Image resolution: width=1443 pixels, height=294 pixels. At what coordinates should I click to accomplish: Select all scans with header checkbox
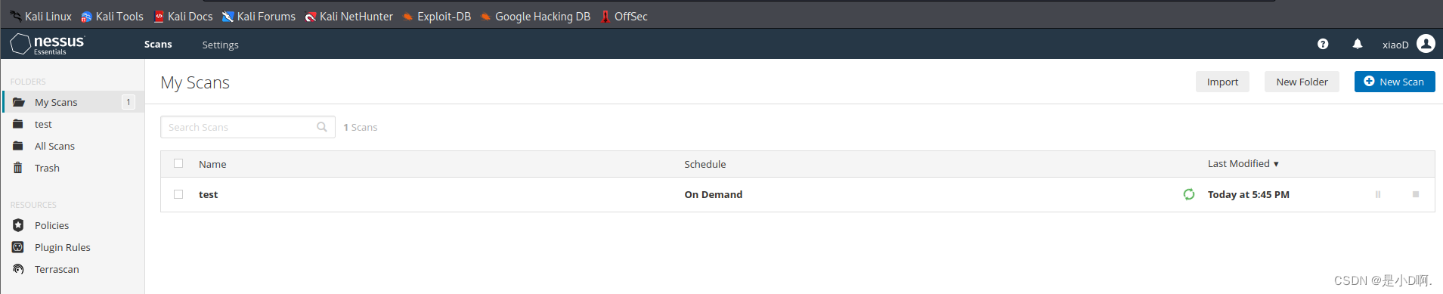[178, 163]
